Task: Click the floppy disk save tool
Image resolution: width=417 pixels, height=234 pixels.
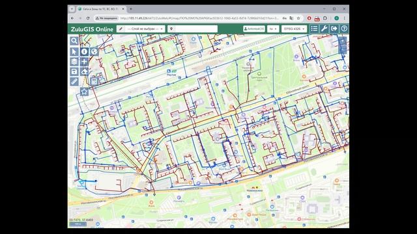Action: pos(74,71)
